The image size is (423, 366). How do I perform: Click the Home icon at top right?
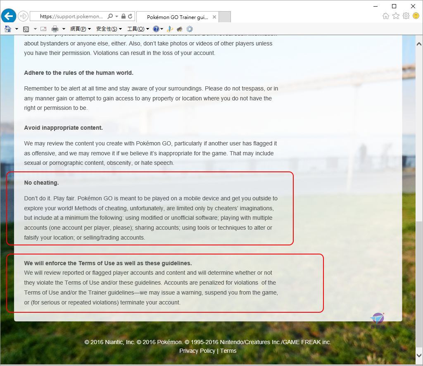(x=386, y=16)
